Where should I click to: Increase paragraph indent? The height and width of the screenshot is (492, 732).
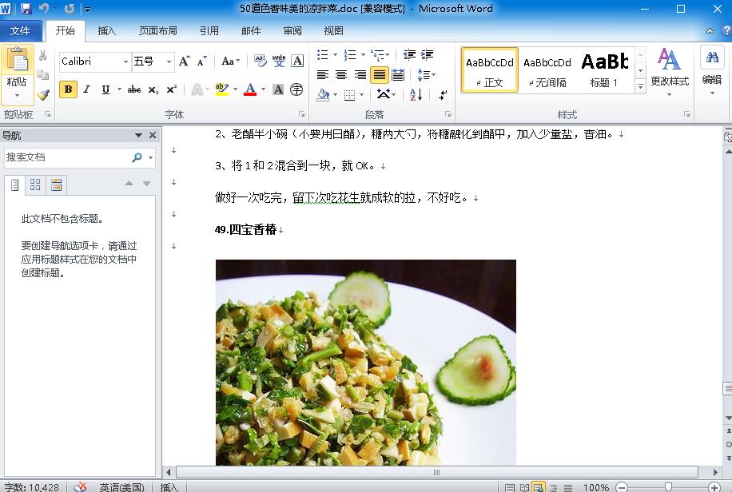click(x=428, y=54)
